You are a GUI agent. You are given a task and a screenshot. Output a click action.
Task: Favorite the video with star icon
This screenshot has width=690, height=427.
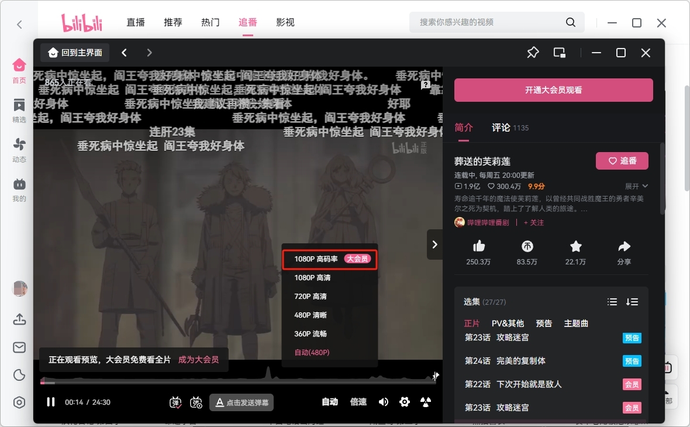(x=575, y=246)
